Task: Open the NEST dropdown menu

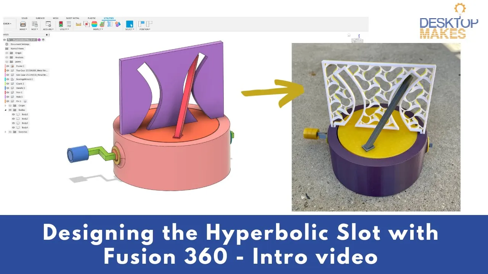Action: (x=35, y=29)
